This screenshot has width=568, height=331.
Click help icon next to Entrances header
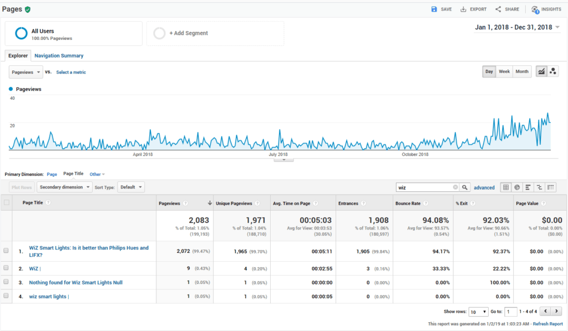coord(363,203)
